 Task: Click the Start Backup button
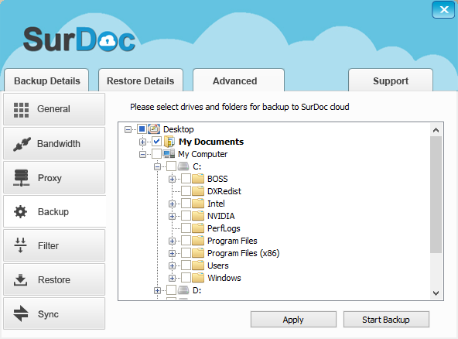(386, 319)
